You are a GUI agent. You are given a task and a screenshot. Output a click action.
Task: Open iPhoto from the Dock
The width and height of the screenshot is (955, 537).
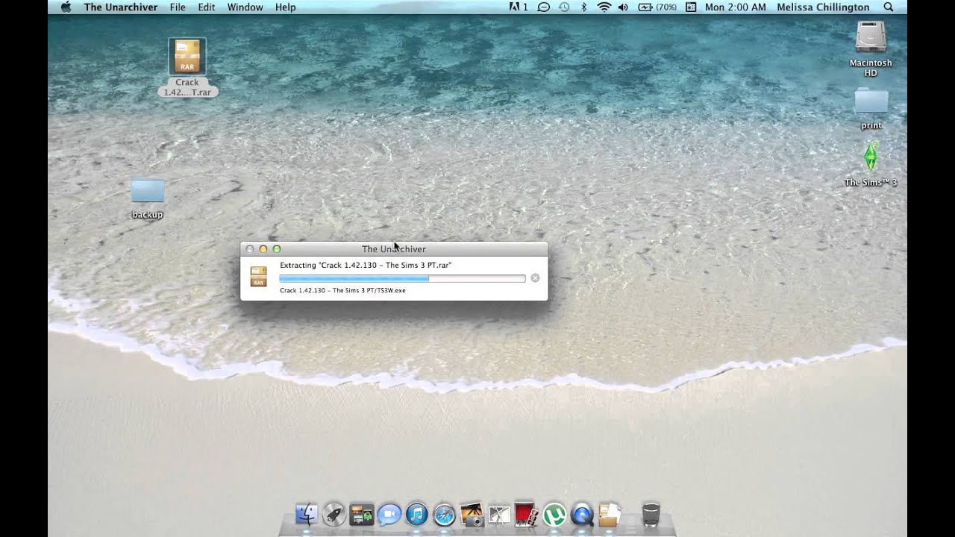click(472, 514)
